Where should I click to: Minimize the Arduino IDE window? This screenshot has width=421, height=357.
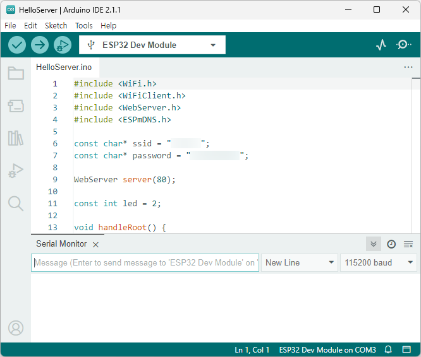(348, 10)
